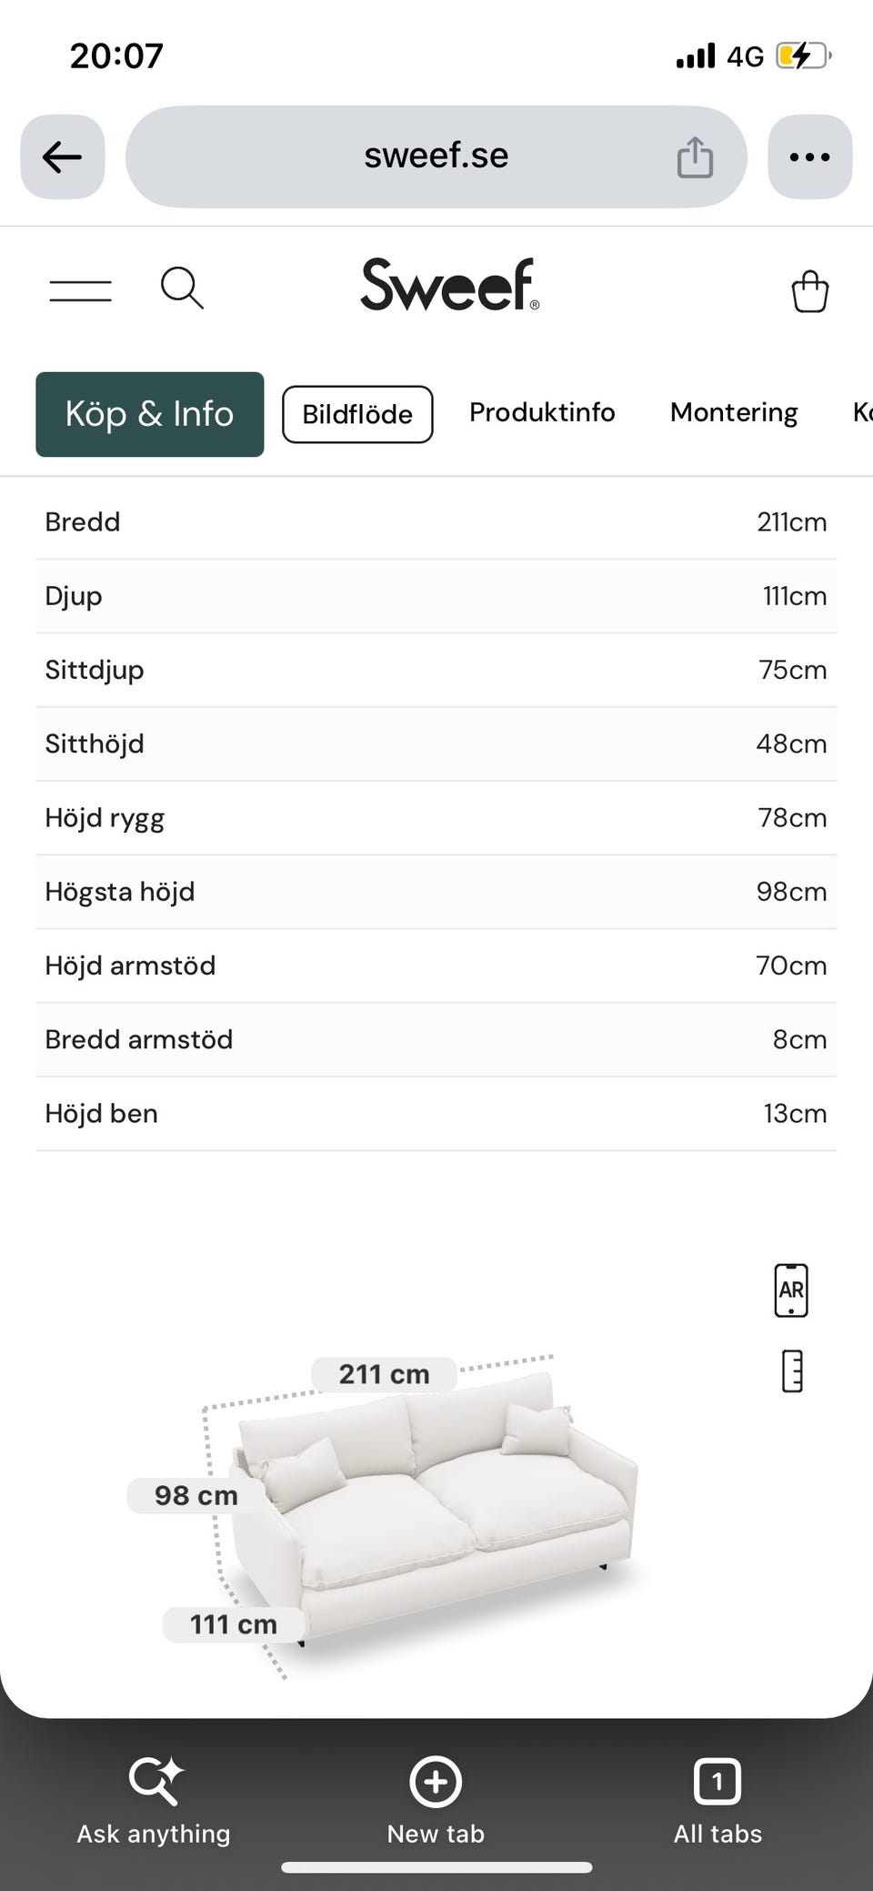This screenshot has width=873, height=1891.
Task: Click the search magnifier icon
Action: coord(182,288)
